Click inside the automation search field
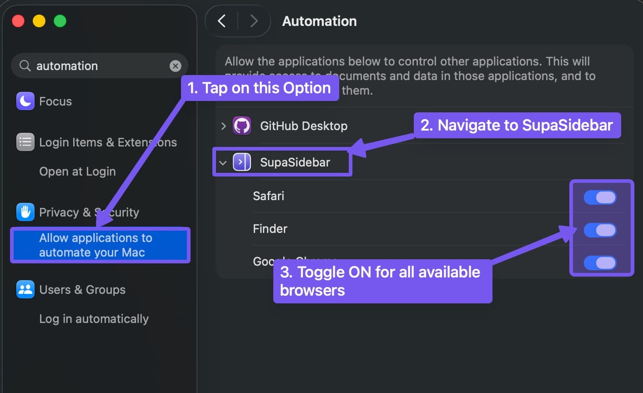The width and height of the screenshot is (643, 393). click(91, 65)
